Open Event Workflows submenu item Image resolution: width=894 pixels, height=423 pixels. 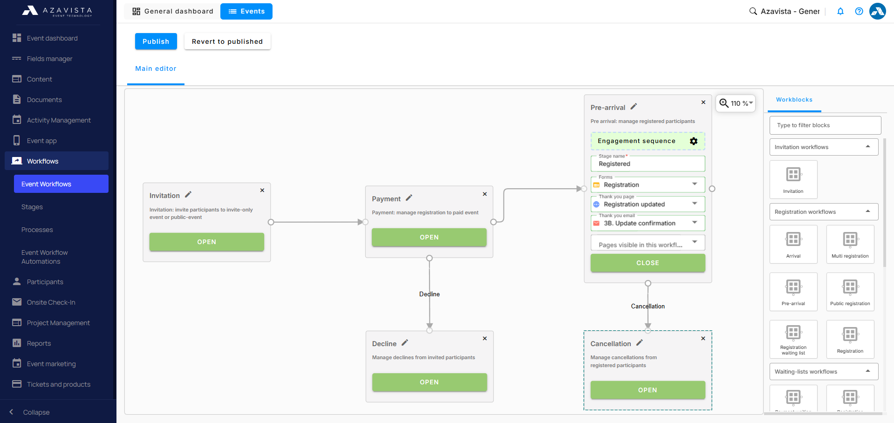[61, 184]
